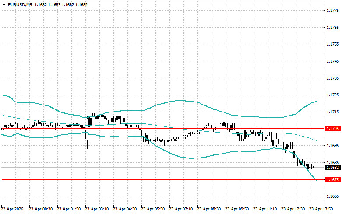The width and height of the screenshot is (342, 214).
Task: Click the 1.1665 price scale value
Action: pos(333,196)
